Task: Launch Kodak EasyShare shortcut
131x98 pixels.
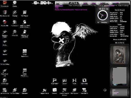Action: tap(25, 53)
